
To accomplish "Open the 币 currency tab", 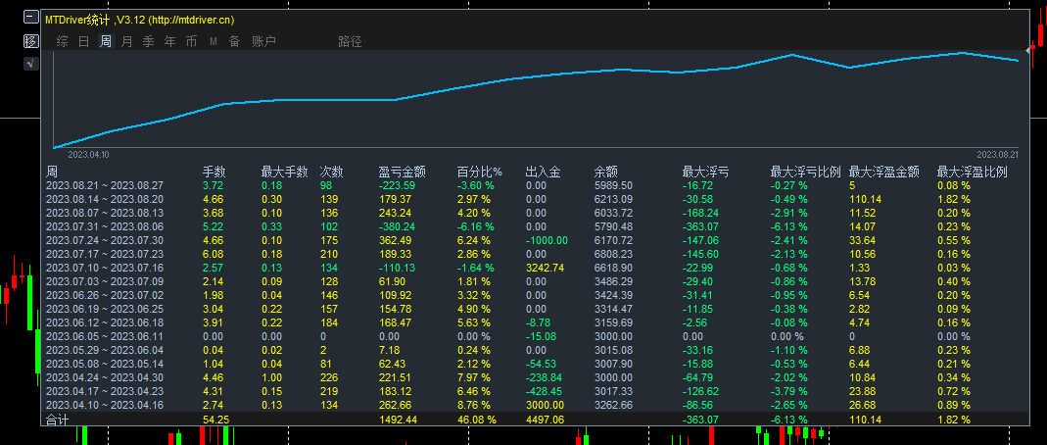I will pos(192,41).
